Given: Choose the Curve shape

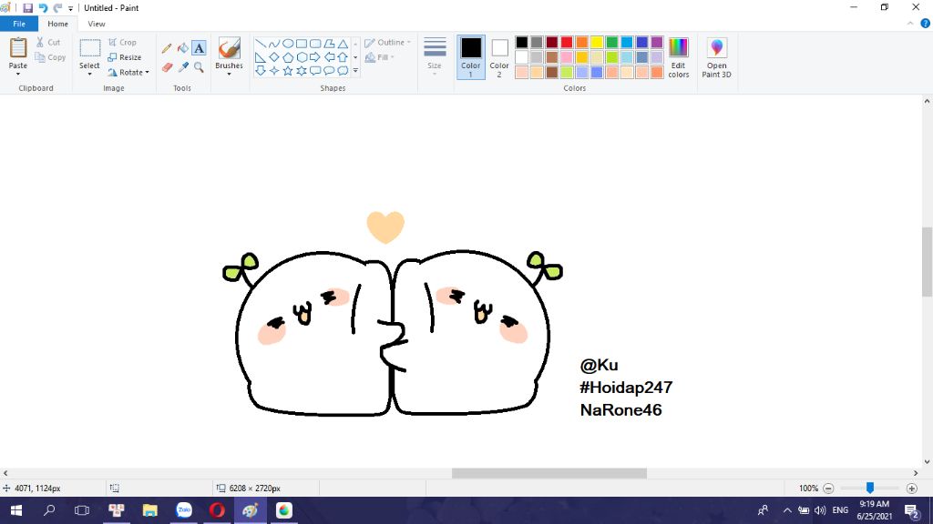Looking at the screenshot, I should pyautogui.click(x=273, y=44).
